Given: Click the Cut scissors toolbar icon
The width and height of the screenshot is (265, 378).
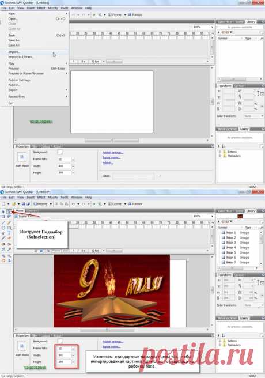Looking at the screenshot, I should tap(56, 204).
